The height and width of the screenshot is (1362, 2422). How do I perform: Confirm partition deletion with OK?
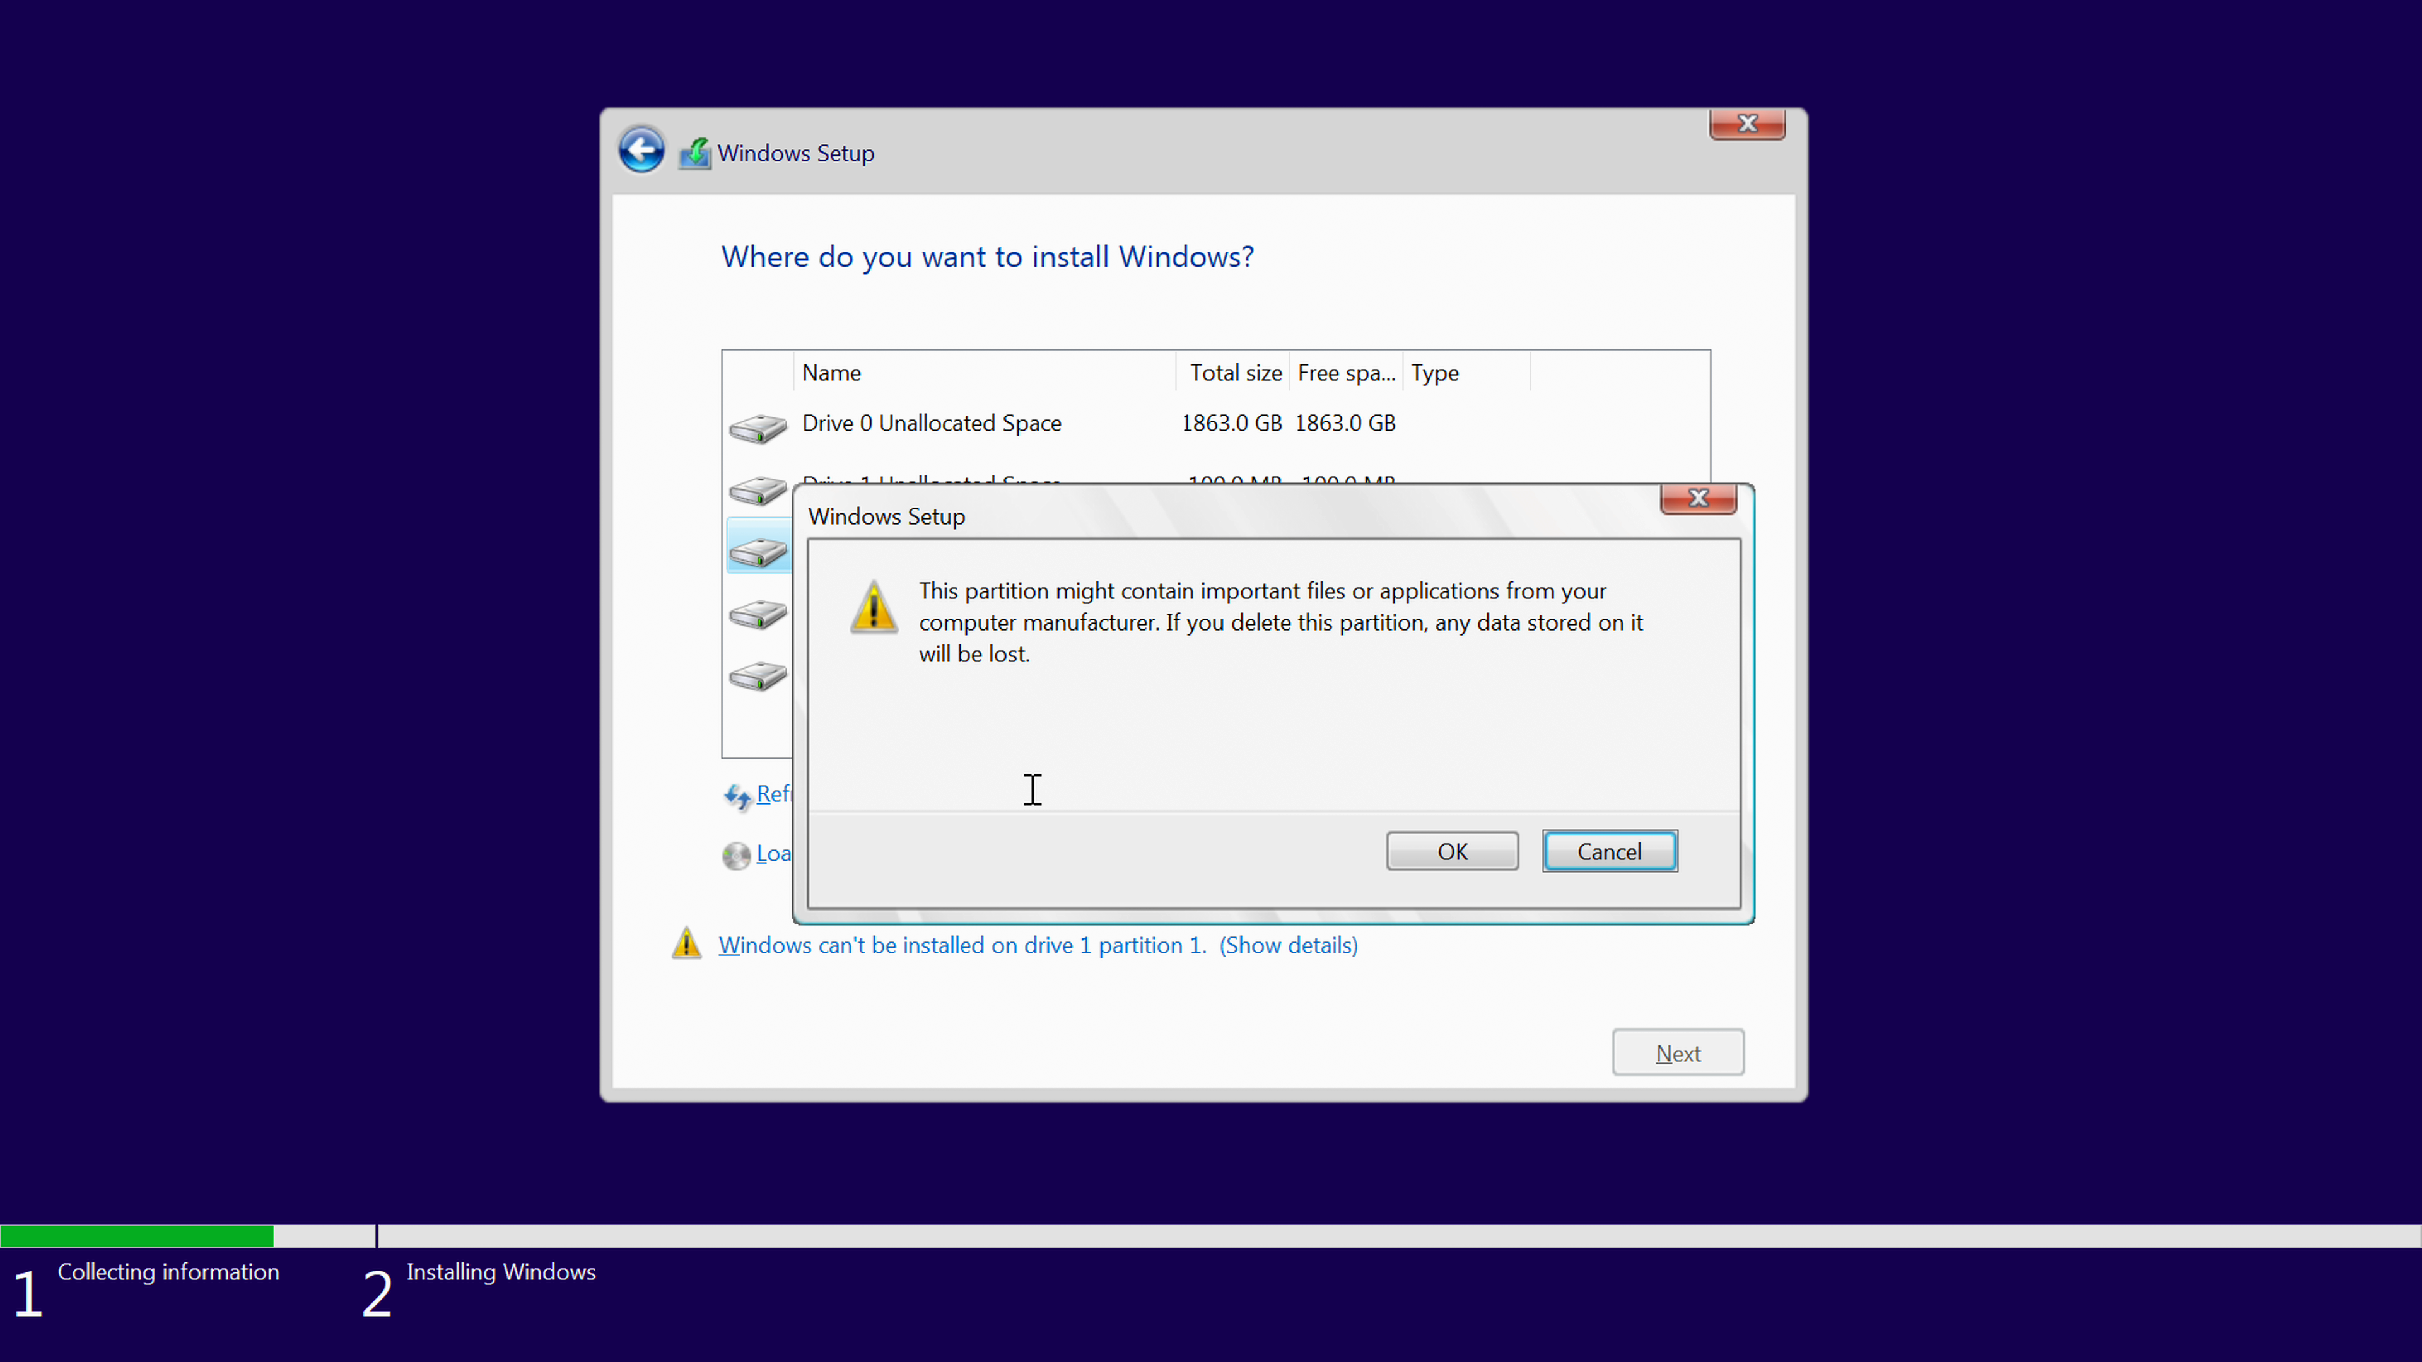click(1452, 852)
